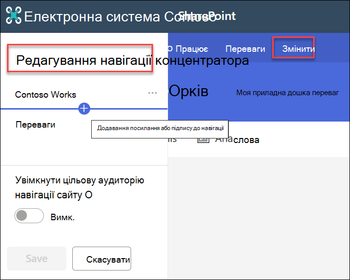Screen dimensions: 350x280
Task: Toggle the audience targeting switch labeled Вимк.
Action: click(x=29, y=216)
